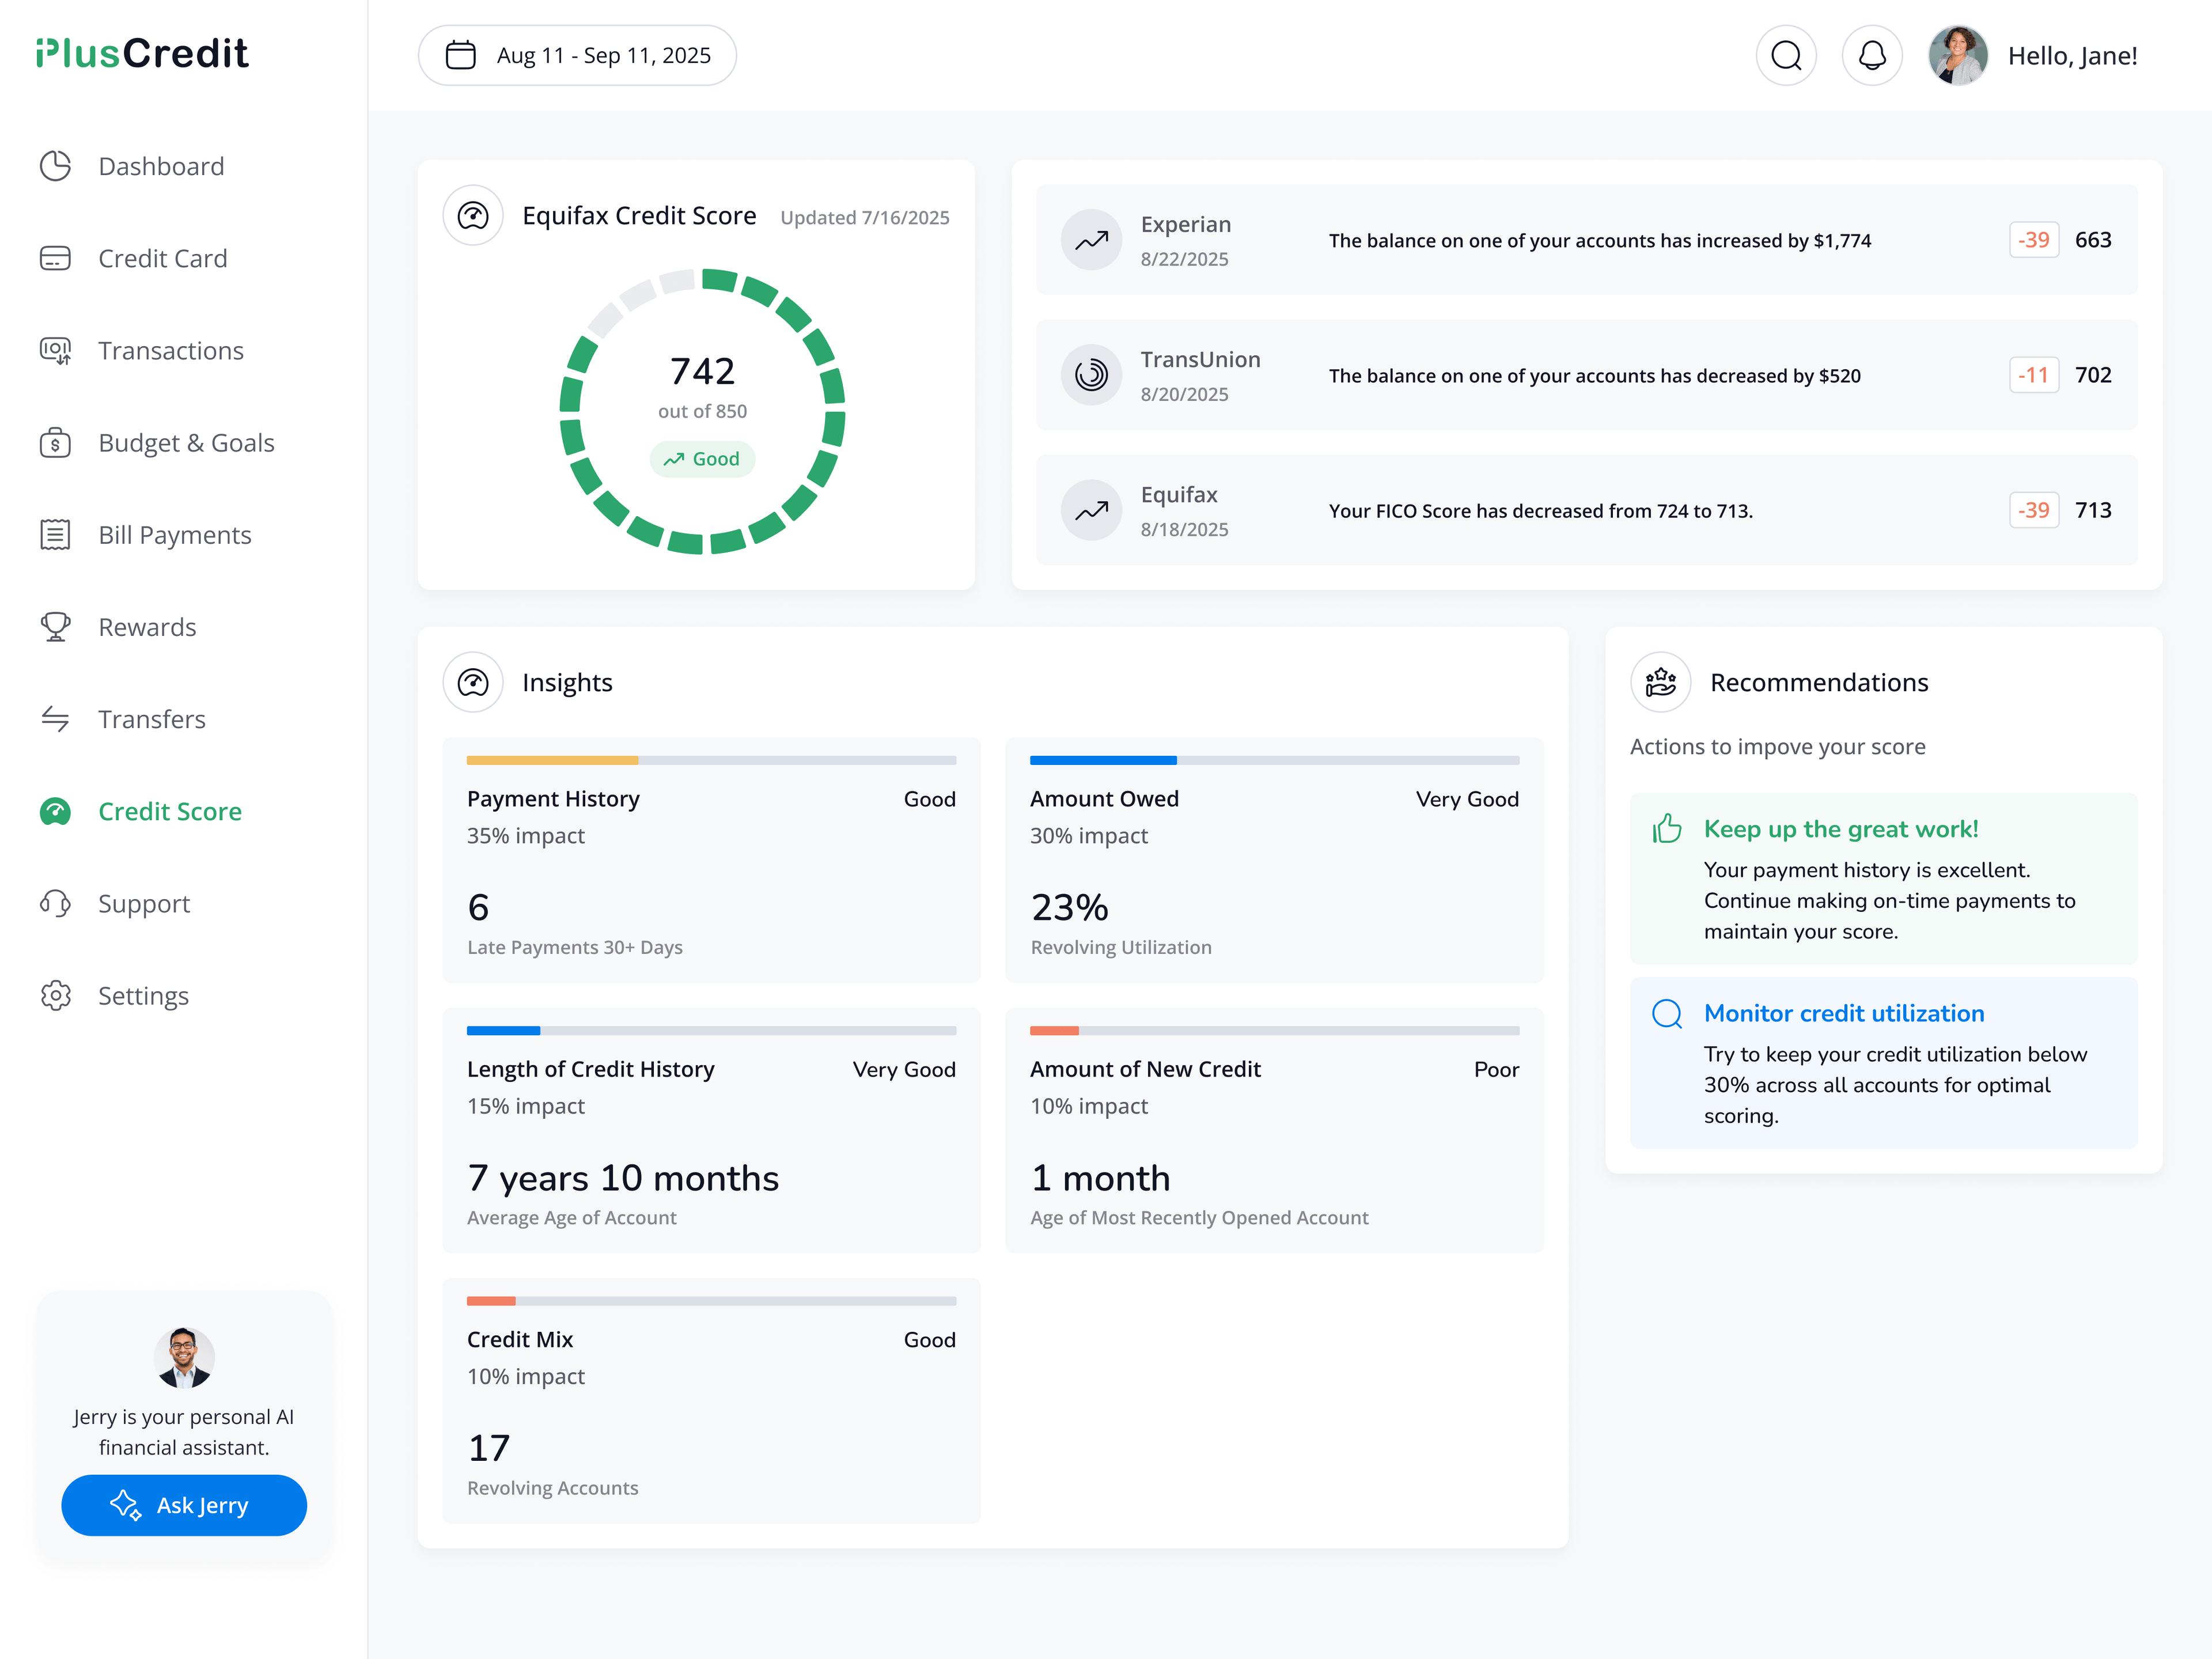Click the 742 score donut chart
The height and width of the screenshot is (1659, 2212).
point(702,411)
